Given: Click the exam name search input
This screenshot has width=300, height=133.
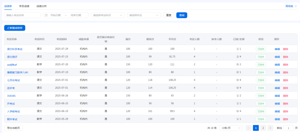Looking at the screenshot, I should click(22, 15).
